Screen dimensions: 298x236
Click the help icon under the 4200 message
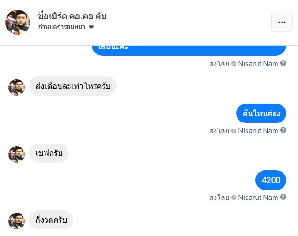click(x=283, y=197)
